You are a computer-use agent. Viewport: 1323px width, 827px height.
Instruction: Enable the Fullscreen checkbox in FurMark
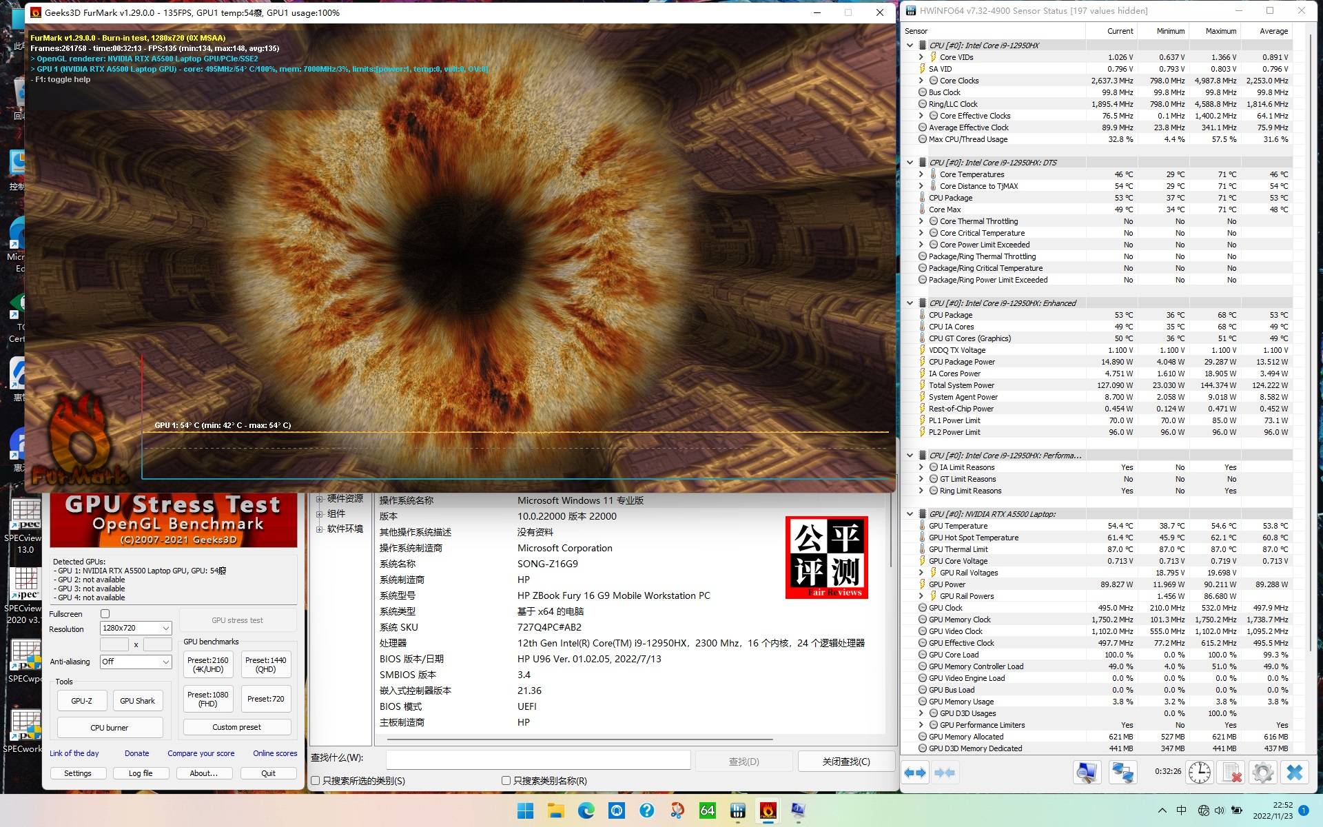coord(104,613)
